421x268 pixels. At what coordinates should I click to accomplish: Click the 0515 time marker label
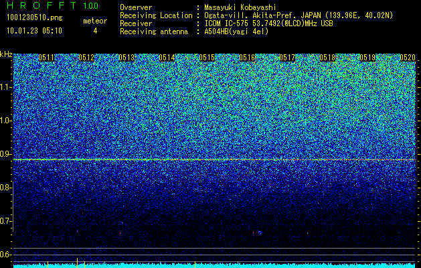click(x=207, y=58)
